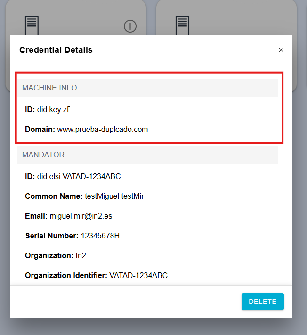Click the Credential Details title

coord(56,50)
